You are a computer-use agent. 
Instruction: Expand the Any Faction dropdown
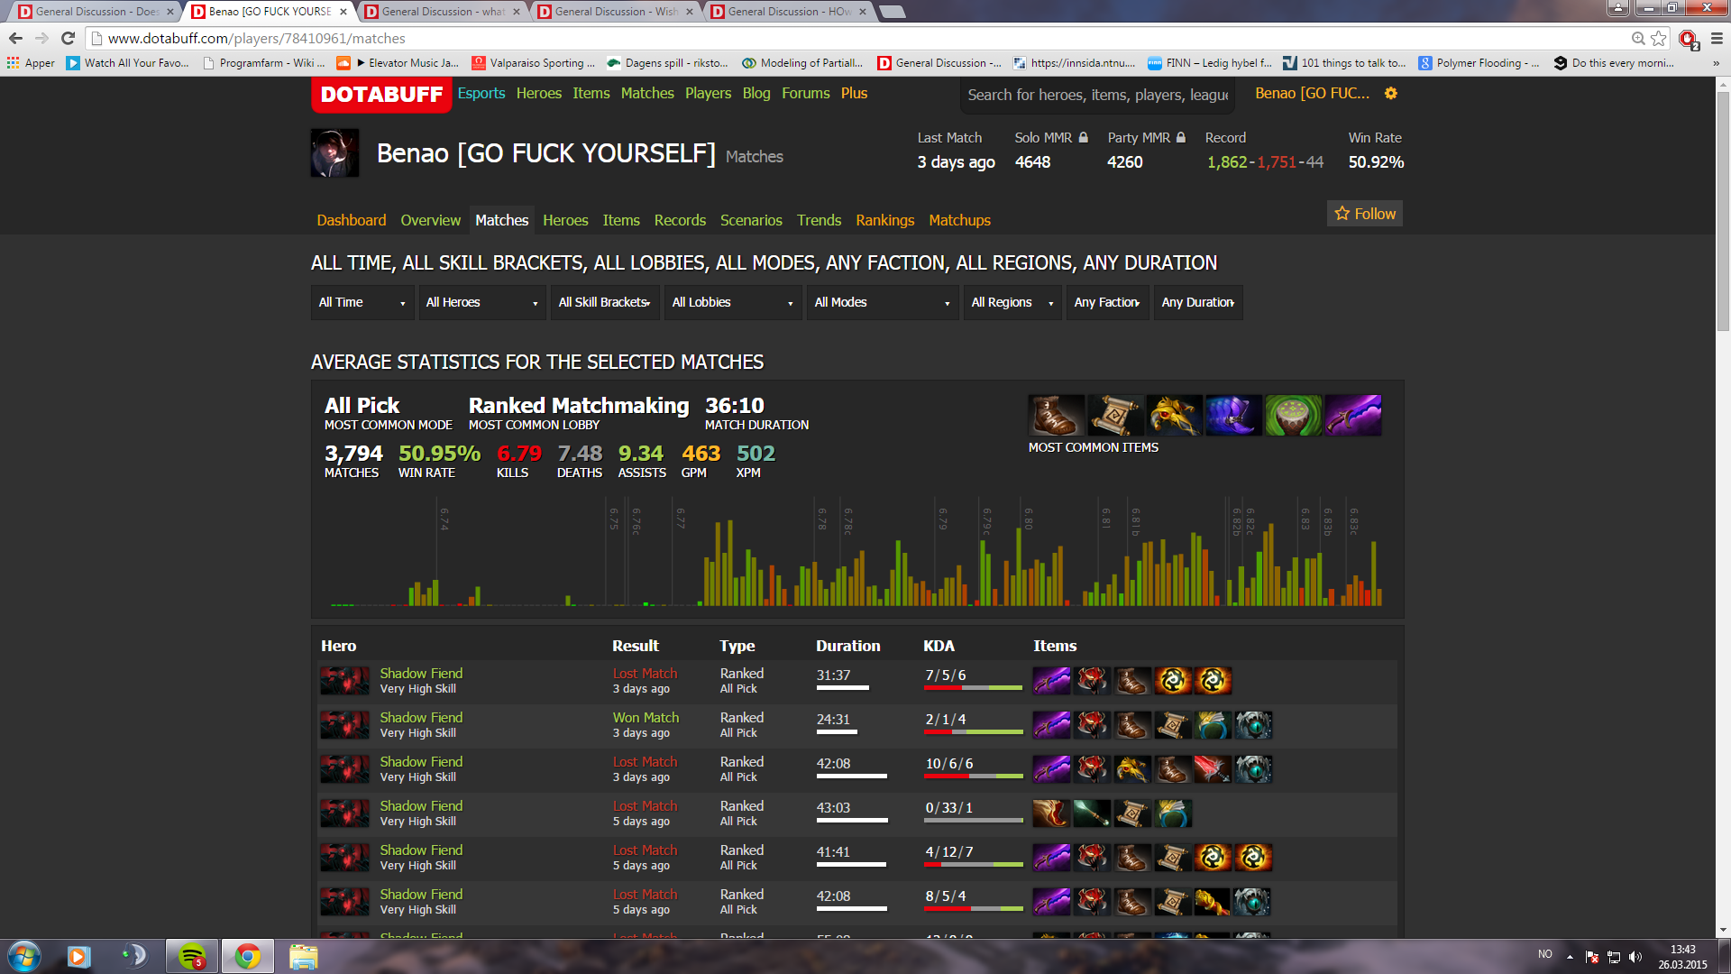click(1107, 302)
